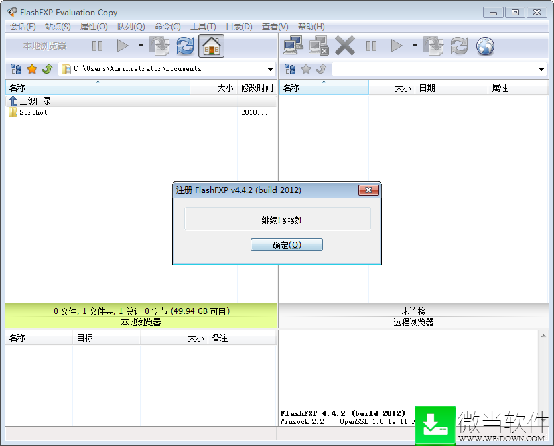
Task: Expand the local path dropdown
Action: click(270, 69)
